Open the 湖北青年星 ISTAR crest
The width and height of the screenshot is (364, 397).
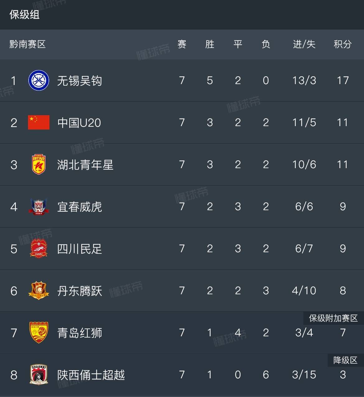pos(39,164)
